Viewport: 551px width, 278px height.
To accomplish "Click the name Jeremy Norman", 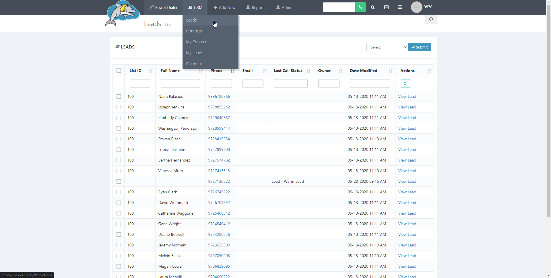I will point(172,245).
